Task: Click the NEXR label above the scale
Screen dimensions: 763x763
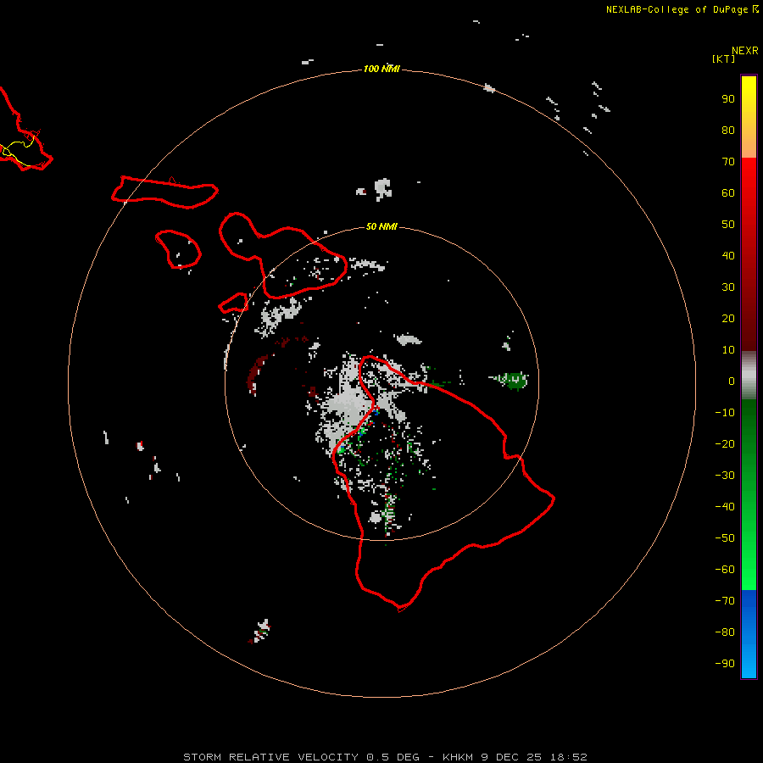Action: click(744, 51)
